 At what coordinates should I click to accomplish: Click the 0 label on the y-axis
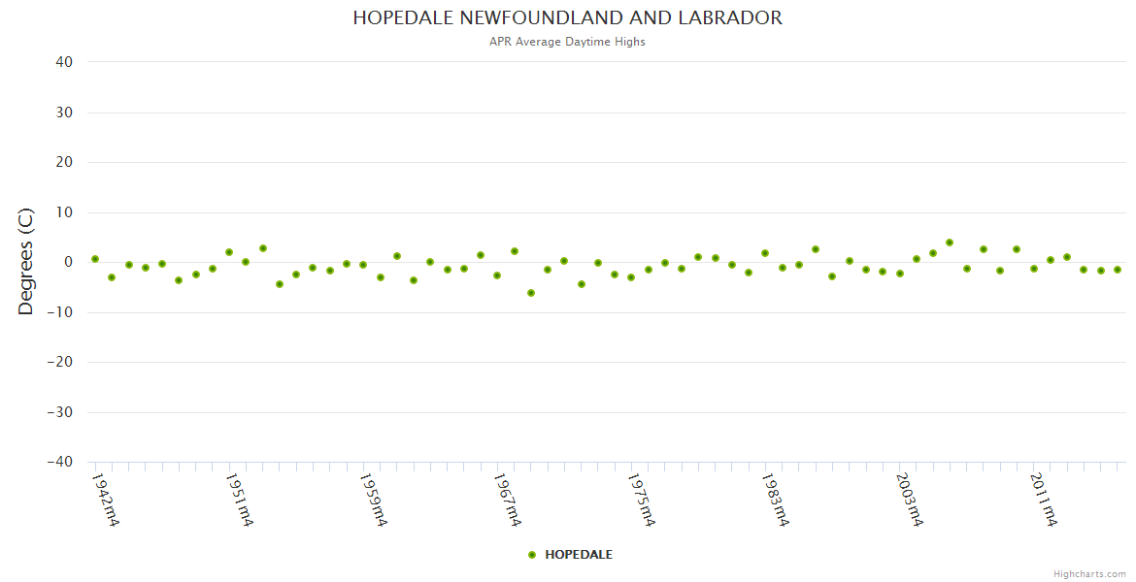click(x=68, y=262)
